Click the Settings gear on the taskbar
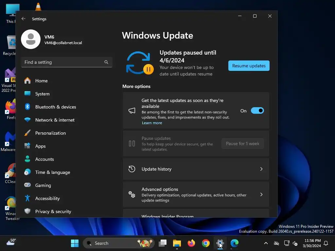Viewport: 335px width, 251px height. (x=220, y=243)
